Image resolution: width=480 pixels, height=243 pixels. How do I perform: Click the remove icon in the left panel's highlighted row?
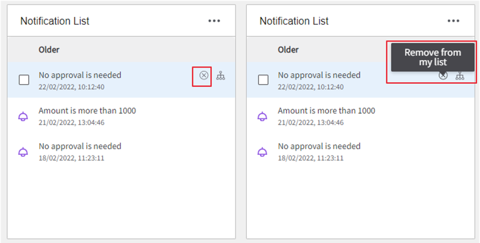coord(204,75)
